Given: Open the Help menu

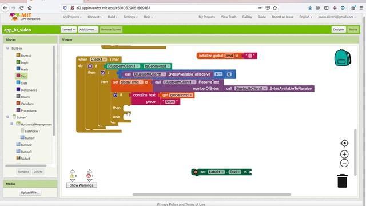Looking at the screenshot, I should click(x=148, y=17).
